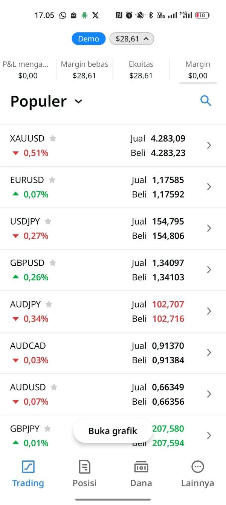Toggle the USDJPY favorite star
The width and height of the screenshot is (226, 505).
point(48,222)
